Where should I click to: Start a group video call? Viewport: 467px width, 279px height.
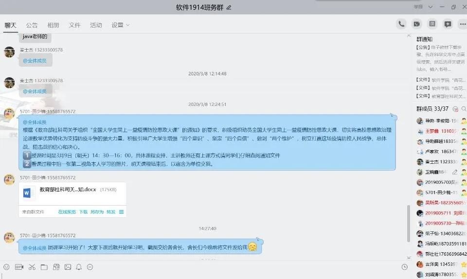[417, 24]
